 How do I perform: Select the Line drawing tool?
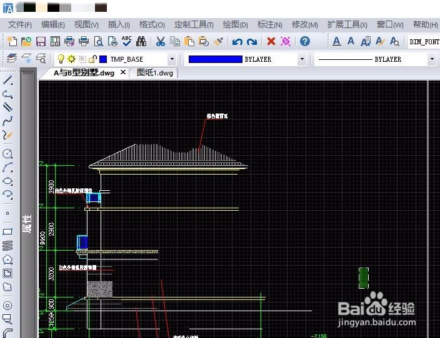8,80
